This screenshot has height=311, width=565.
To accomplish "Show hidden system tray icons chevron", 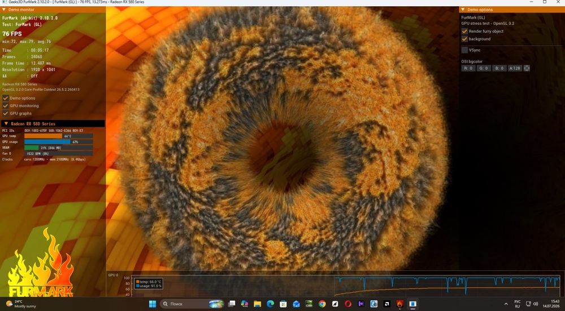I will pyautogui.click(x=506, y=304).
